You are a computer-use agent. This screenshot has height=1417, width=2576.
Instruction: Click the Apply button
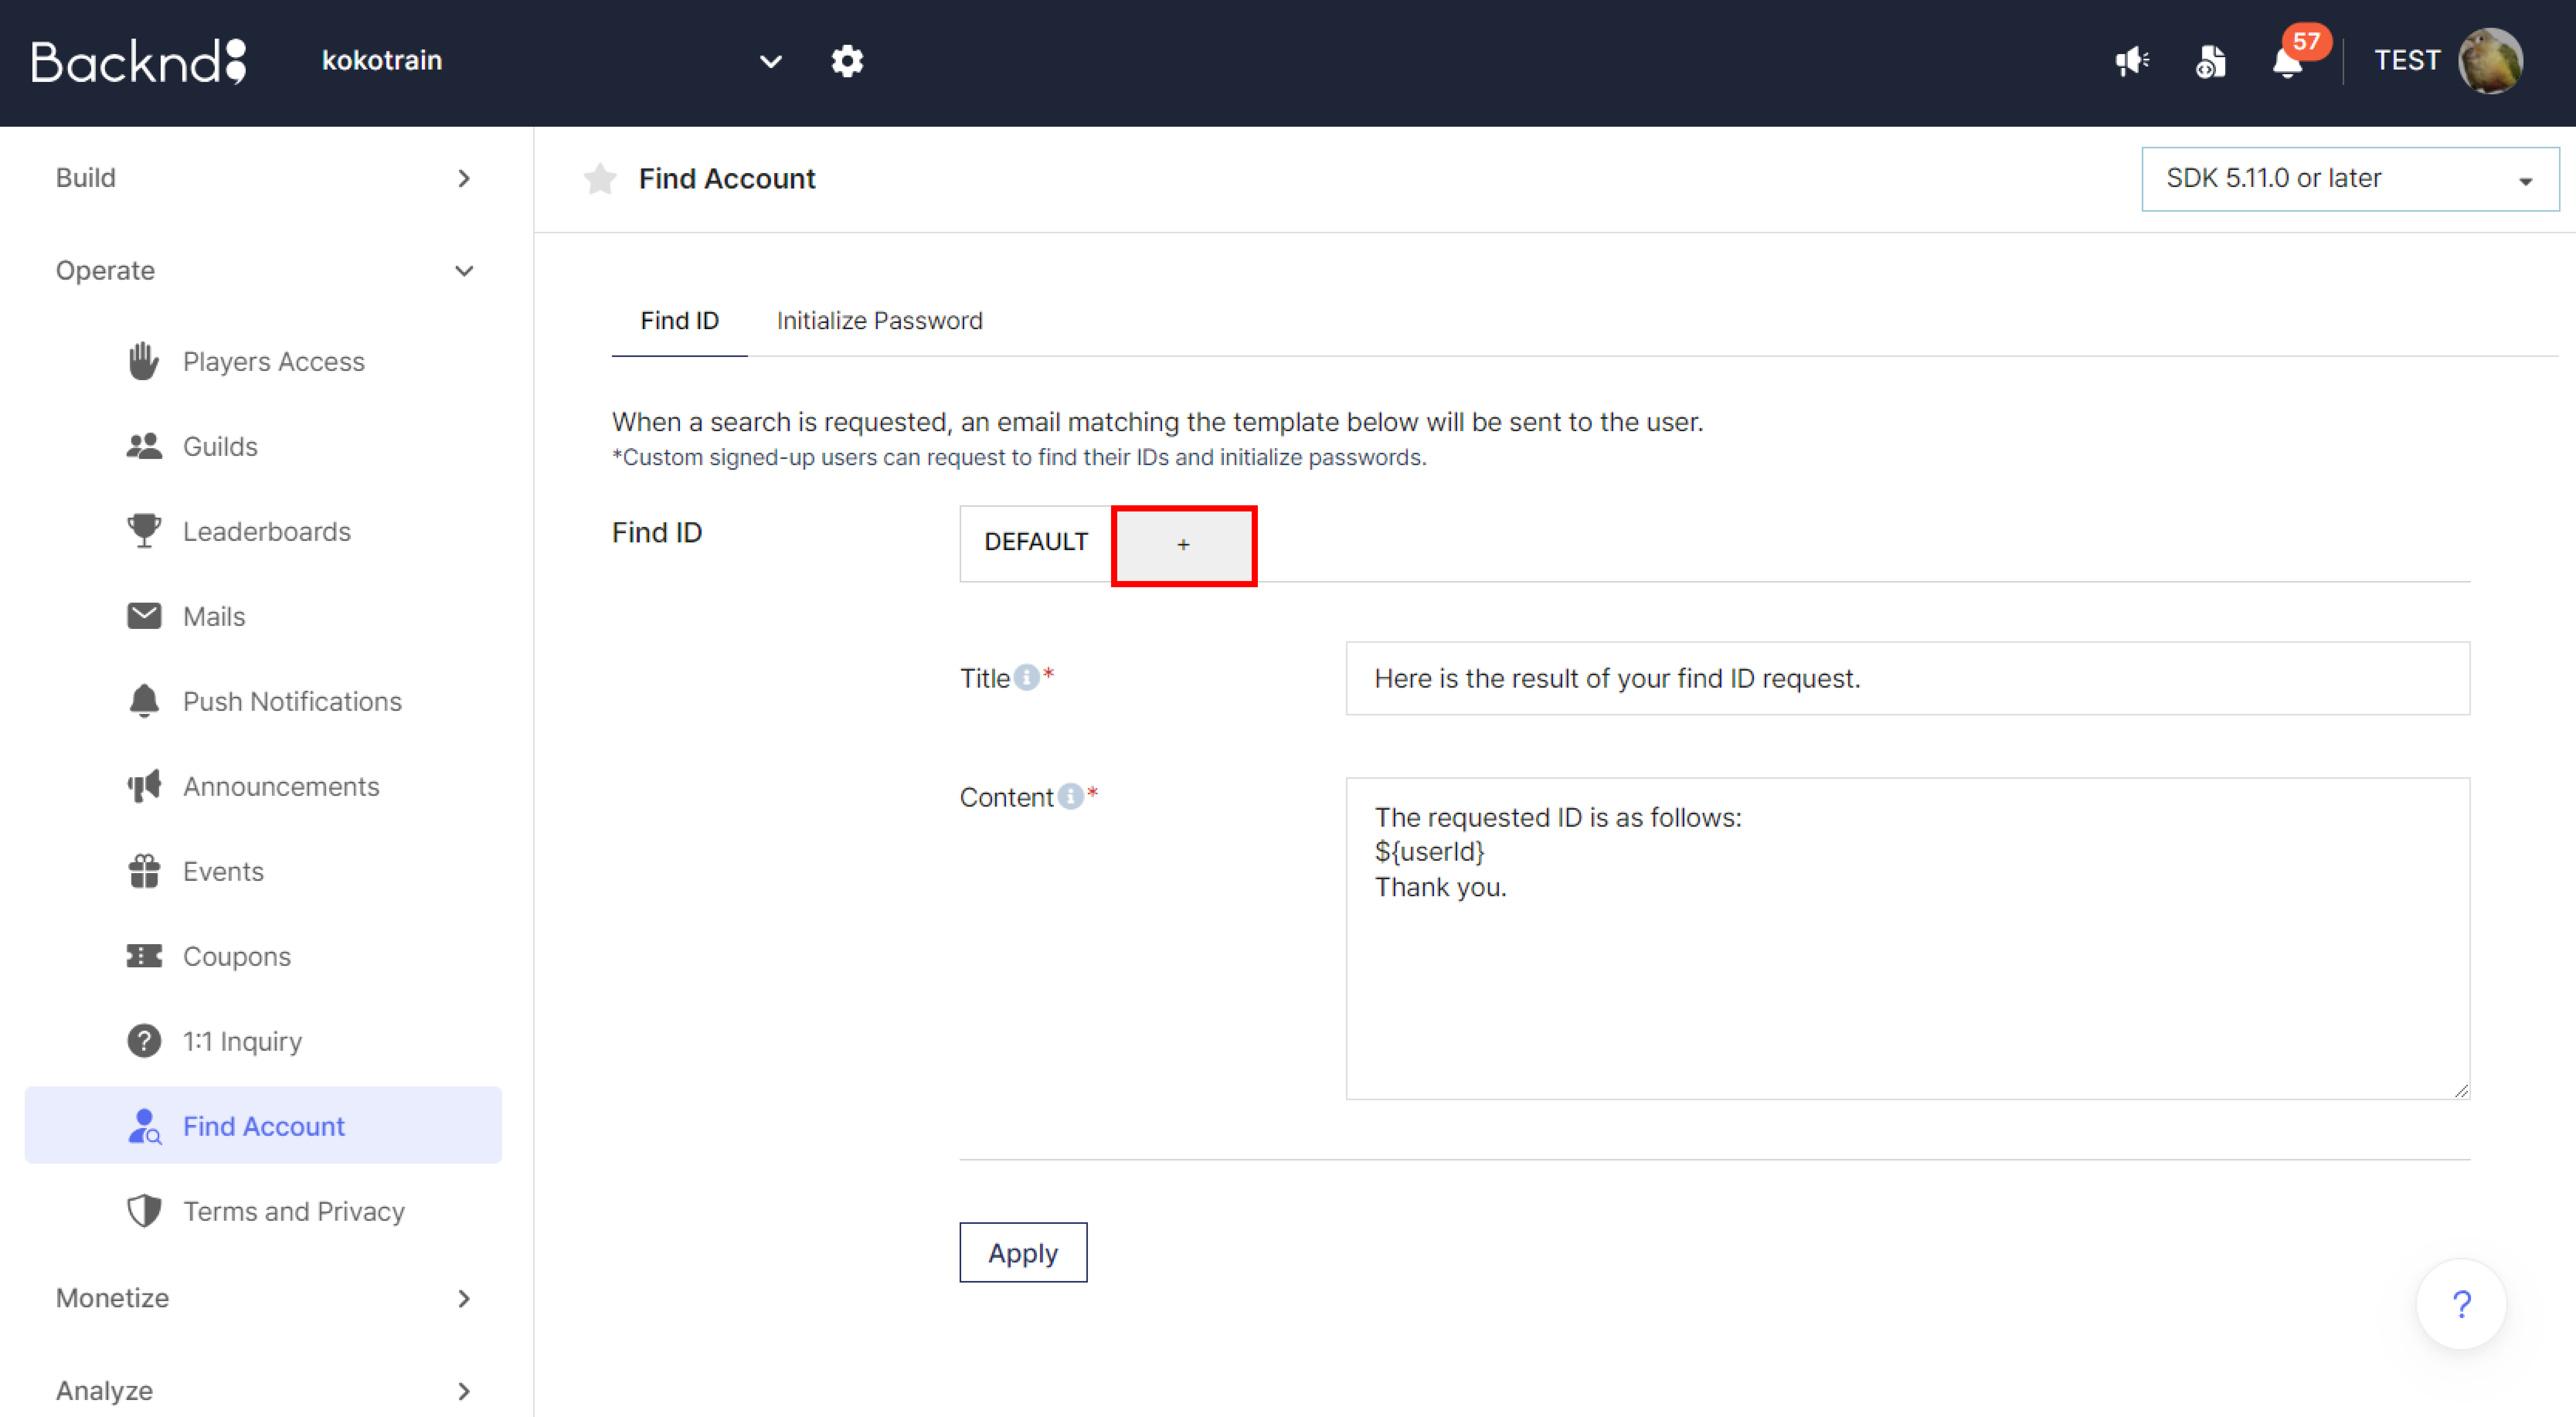1023,1253
